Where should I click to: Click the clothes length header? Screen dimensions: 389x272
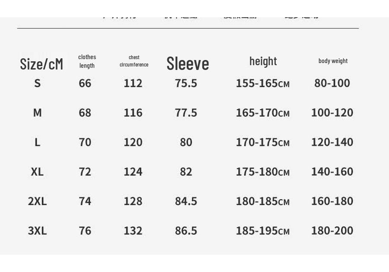(87, 61)
